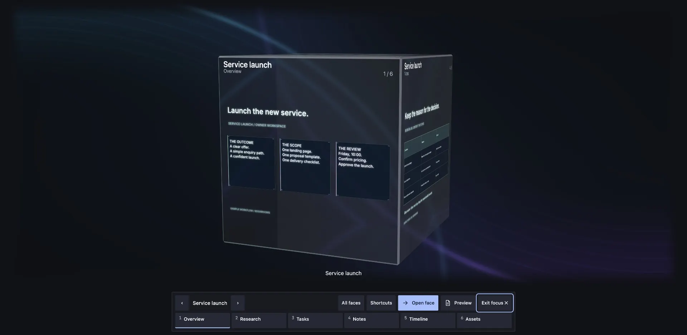Open the Timeline face tab
Image resolution: width=687 pixels, height=335 pixels.
[x=428, y=320]
